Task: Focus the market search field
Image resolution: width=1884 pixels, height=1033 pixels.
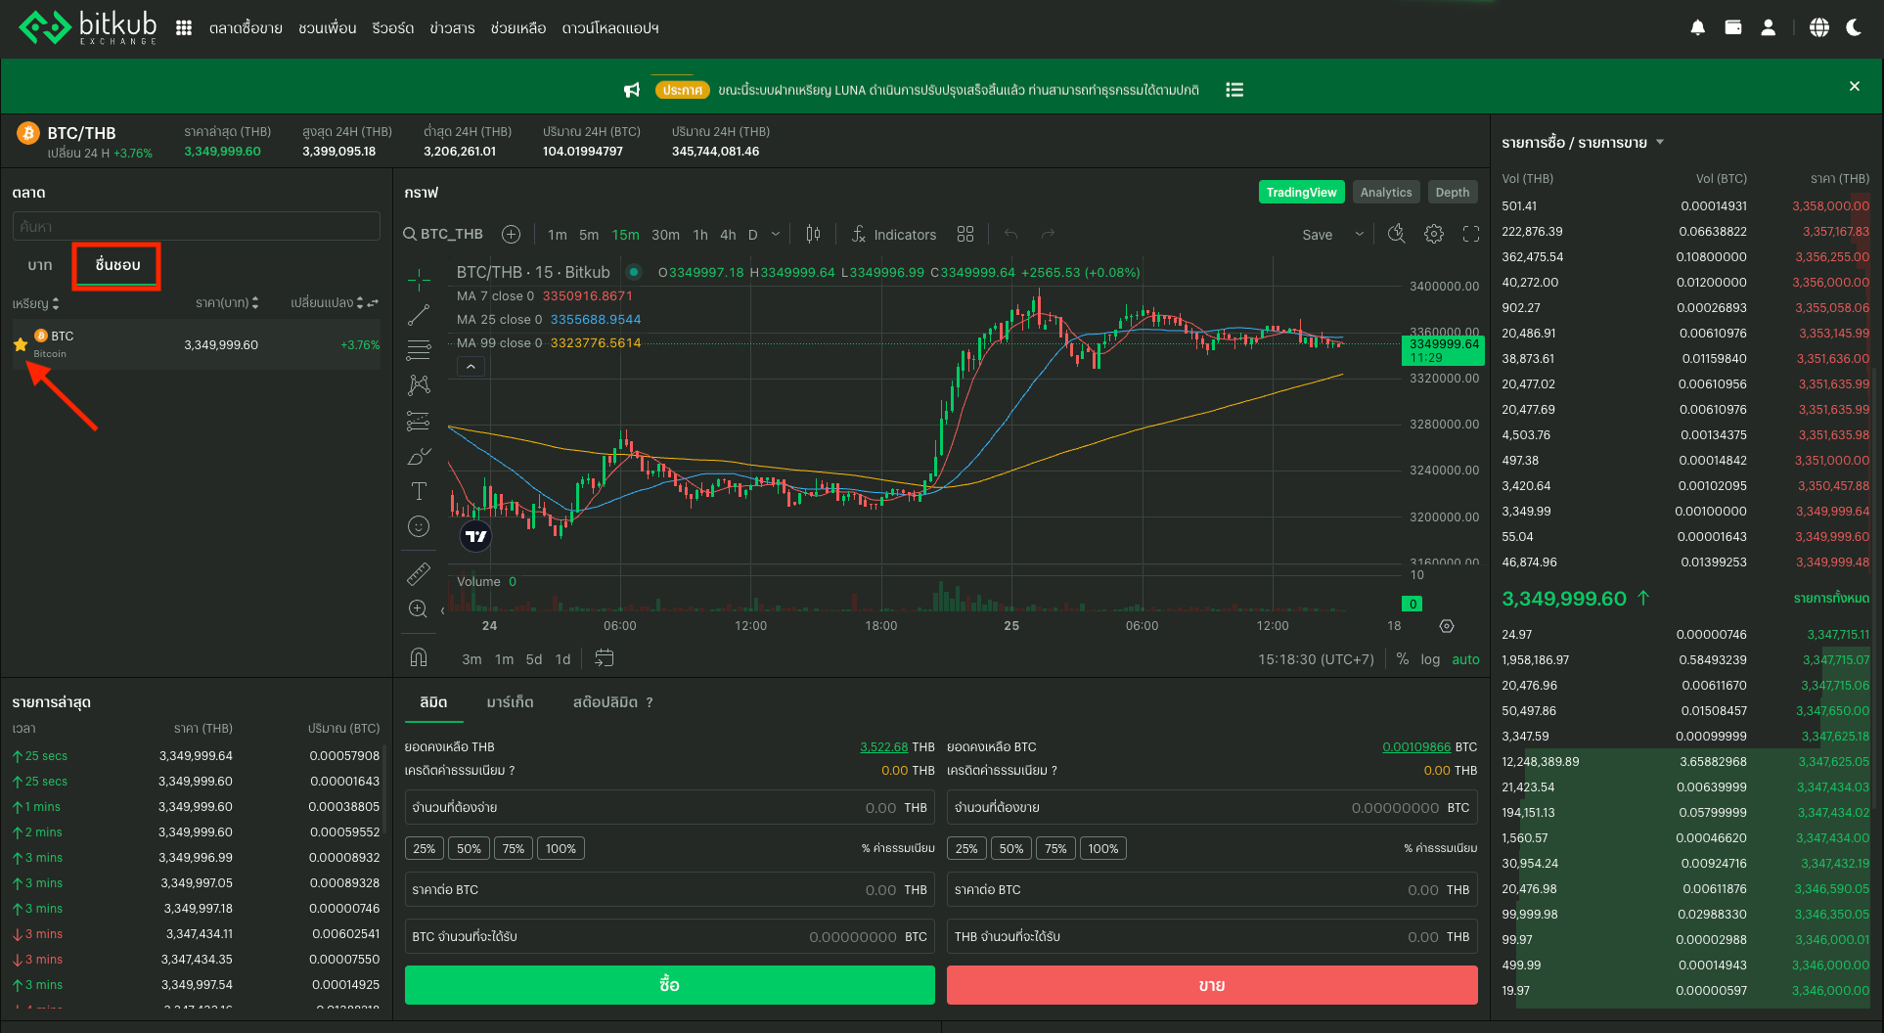Action: tap(197, 226)
